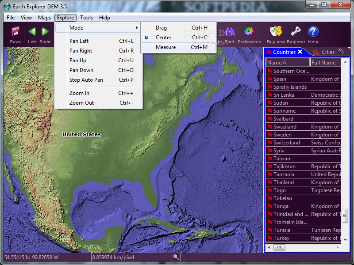The height and width of the screenshot is (265, 354).
Task: Close the Countries tab with X
Action: pos(300,52)
